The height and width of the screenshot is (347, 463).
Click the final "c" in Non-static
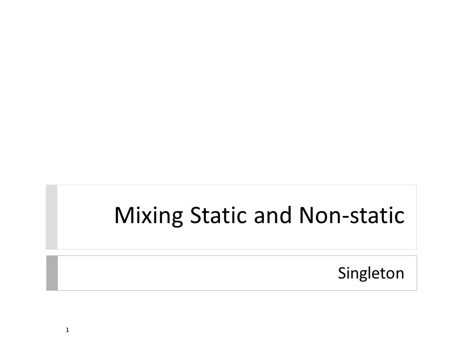click(399, 217)
